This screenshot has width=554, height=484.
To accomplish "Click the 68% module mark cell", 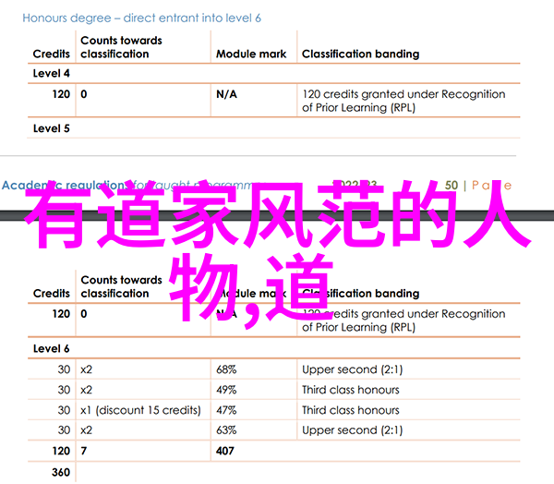I will [226, 369].
